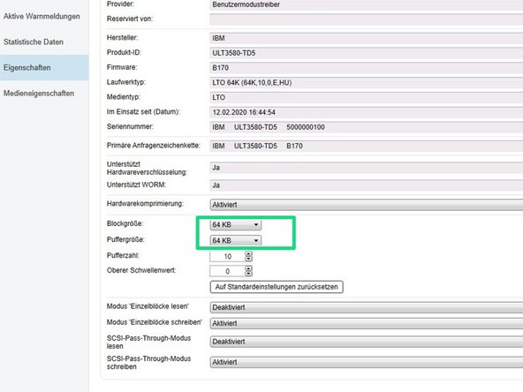The height and width of the screenshot is (392, 523).
Task: Increase Pufferzahl with up arrow
Action: 248,254
